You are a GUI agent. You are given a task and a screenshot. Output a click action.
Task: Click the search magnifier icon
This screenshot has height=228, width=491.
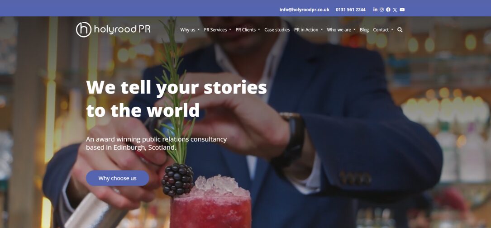[400, 30]
